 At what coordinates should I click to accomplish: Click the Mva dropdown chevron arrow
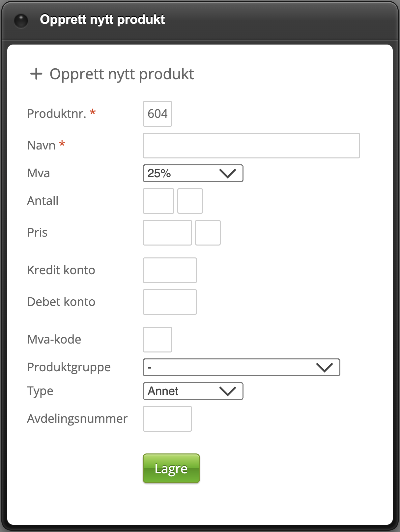pyautogui.click(x=228, y=173)
